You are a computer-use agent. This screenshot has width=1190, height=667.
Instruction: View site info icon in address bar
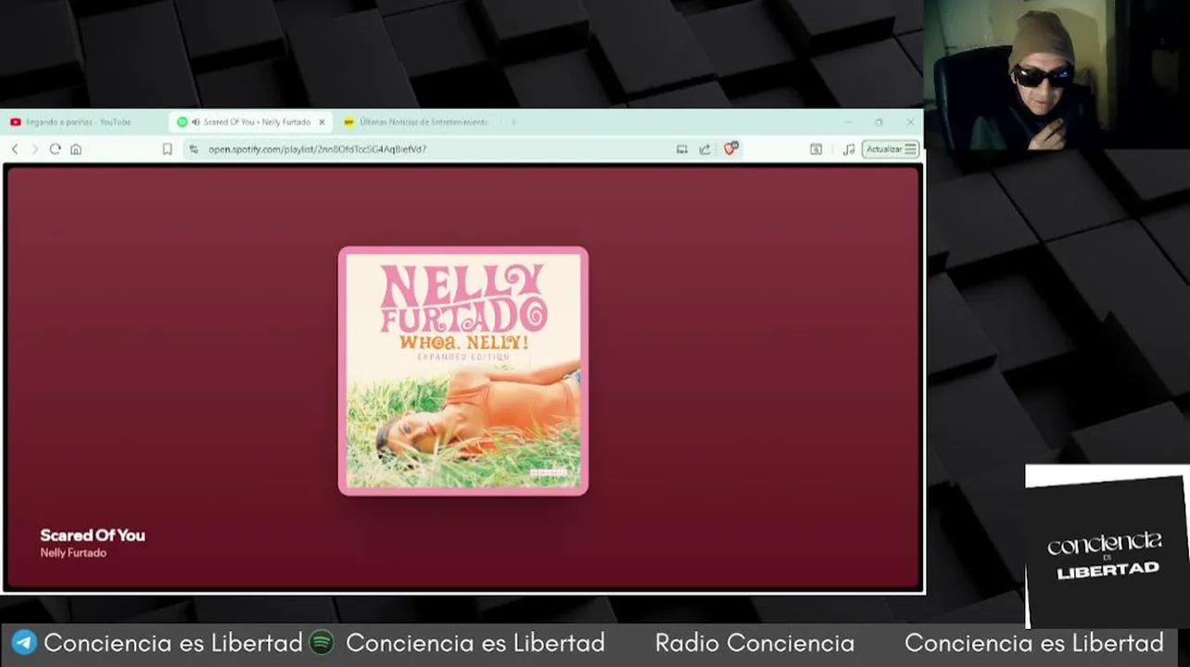(194, 149)
